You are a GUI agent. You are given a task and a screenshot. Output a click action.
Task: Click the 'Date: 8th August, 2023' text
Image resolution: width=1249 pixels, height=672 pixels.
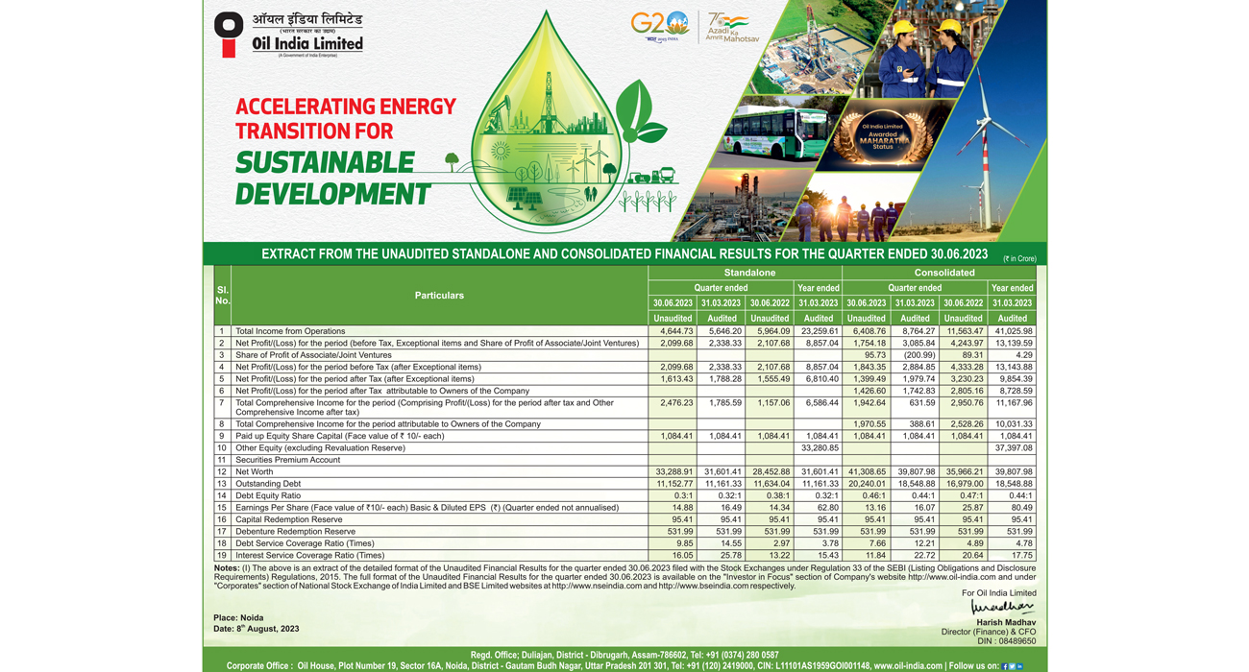point(256,629)
